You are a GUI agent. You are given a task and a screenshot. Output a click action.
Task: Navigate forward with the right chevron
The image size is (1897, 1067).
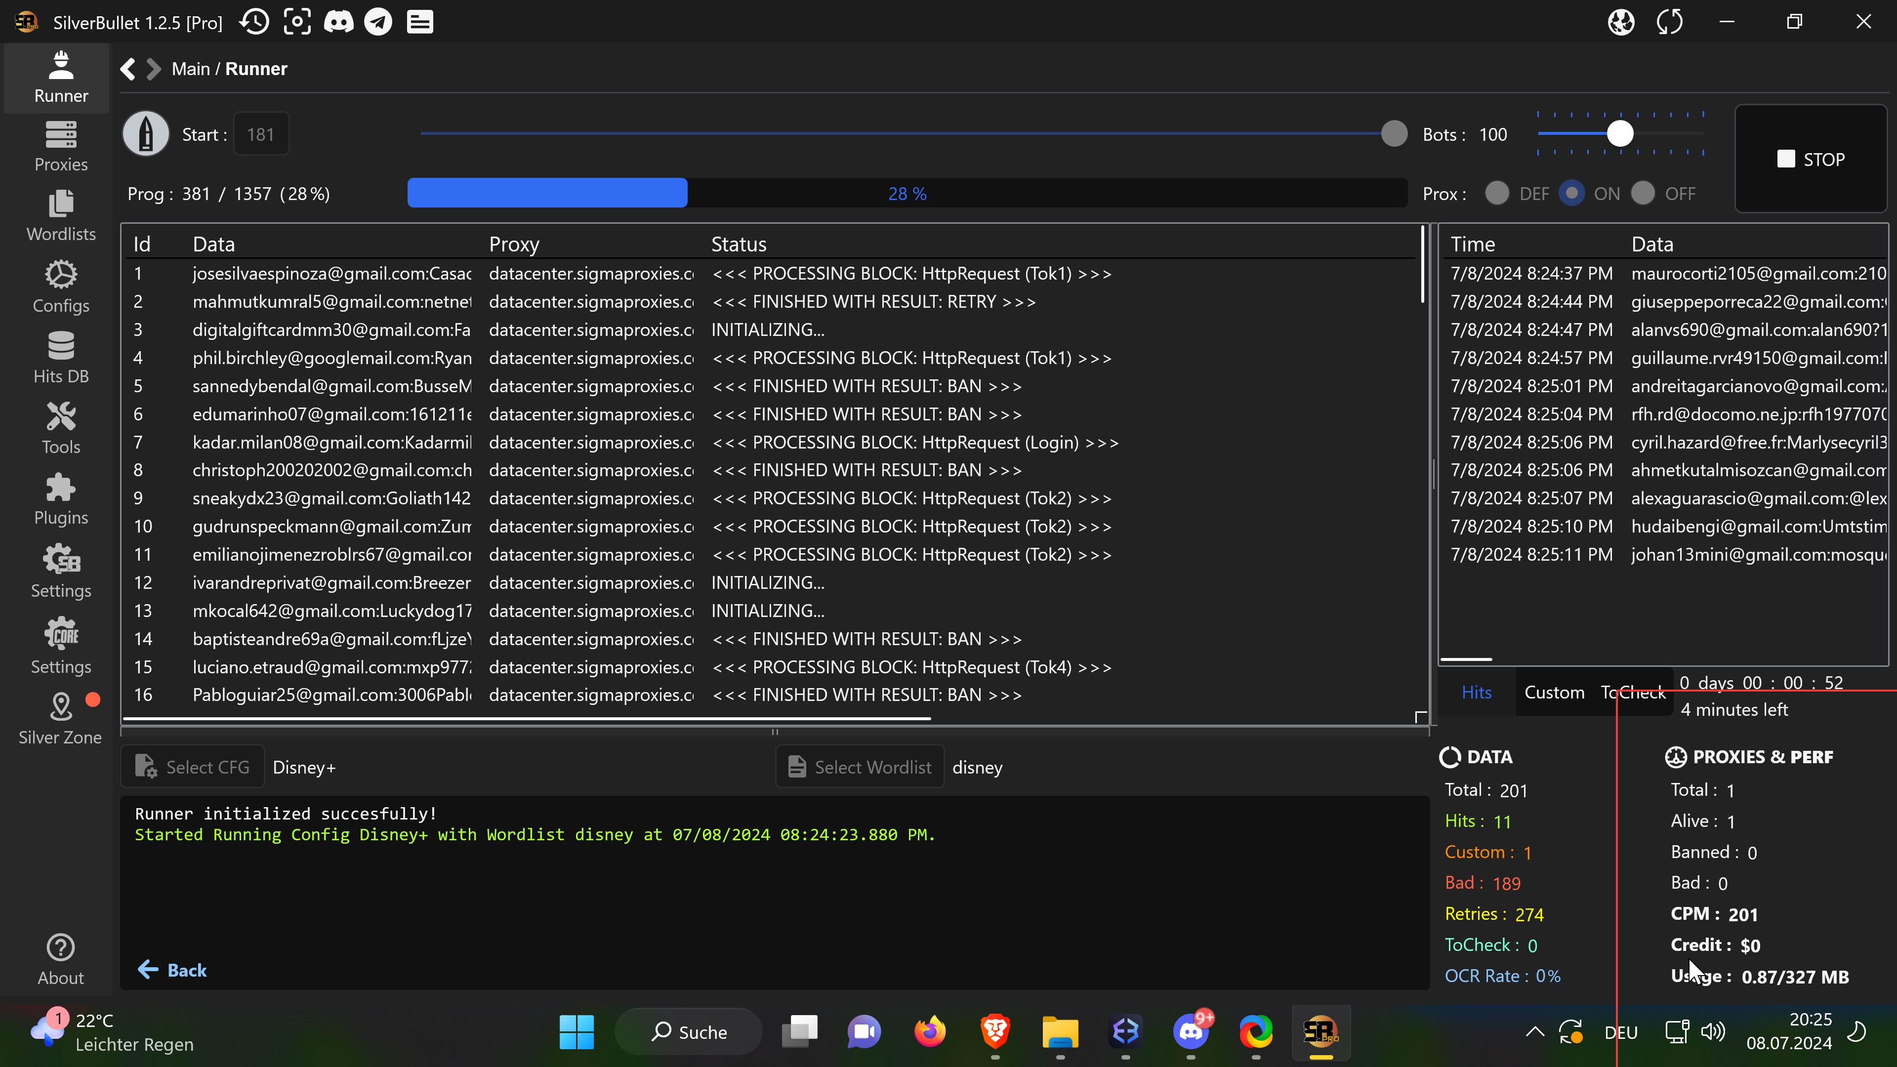pos(153,69)
